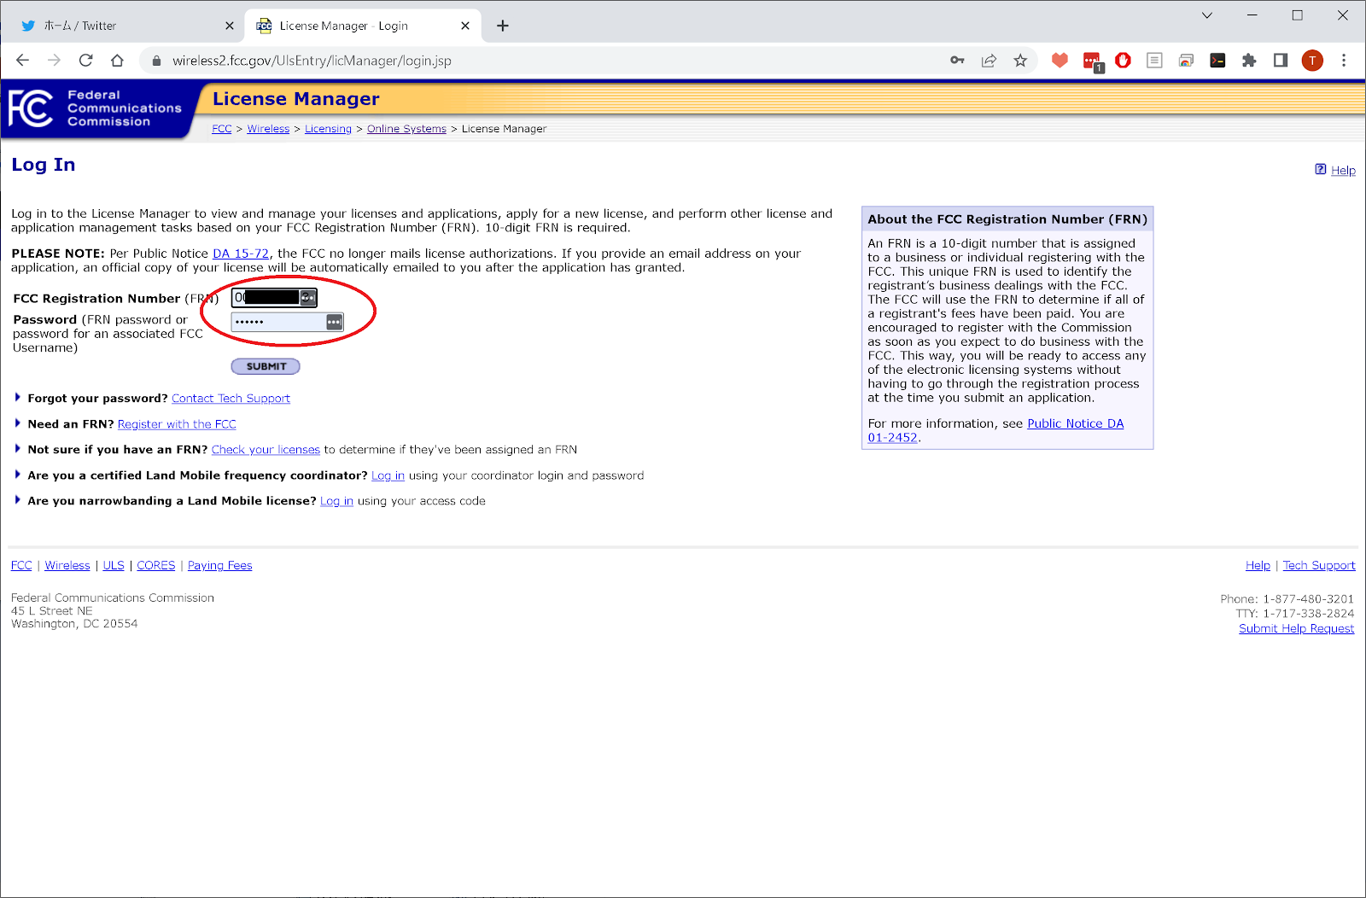This screenshot has height=898, width=1366.
Task: Click the tab search chevron
Action: [x=1207, y=15]
